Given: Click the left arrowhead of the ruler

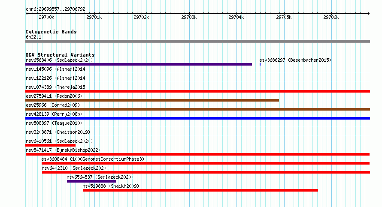Looking at the screenshot, I should (x=27, y=14).
